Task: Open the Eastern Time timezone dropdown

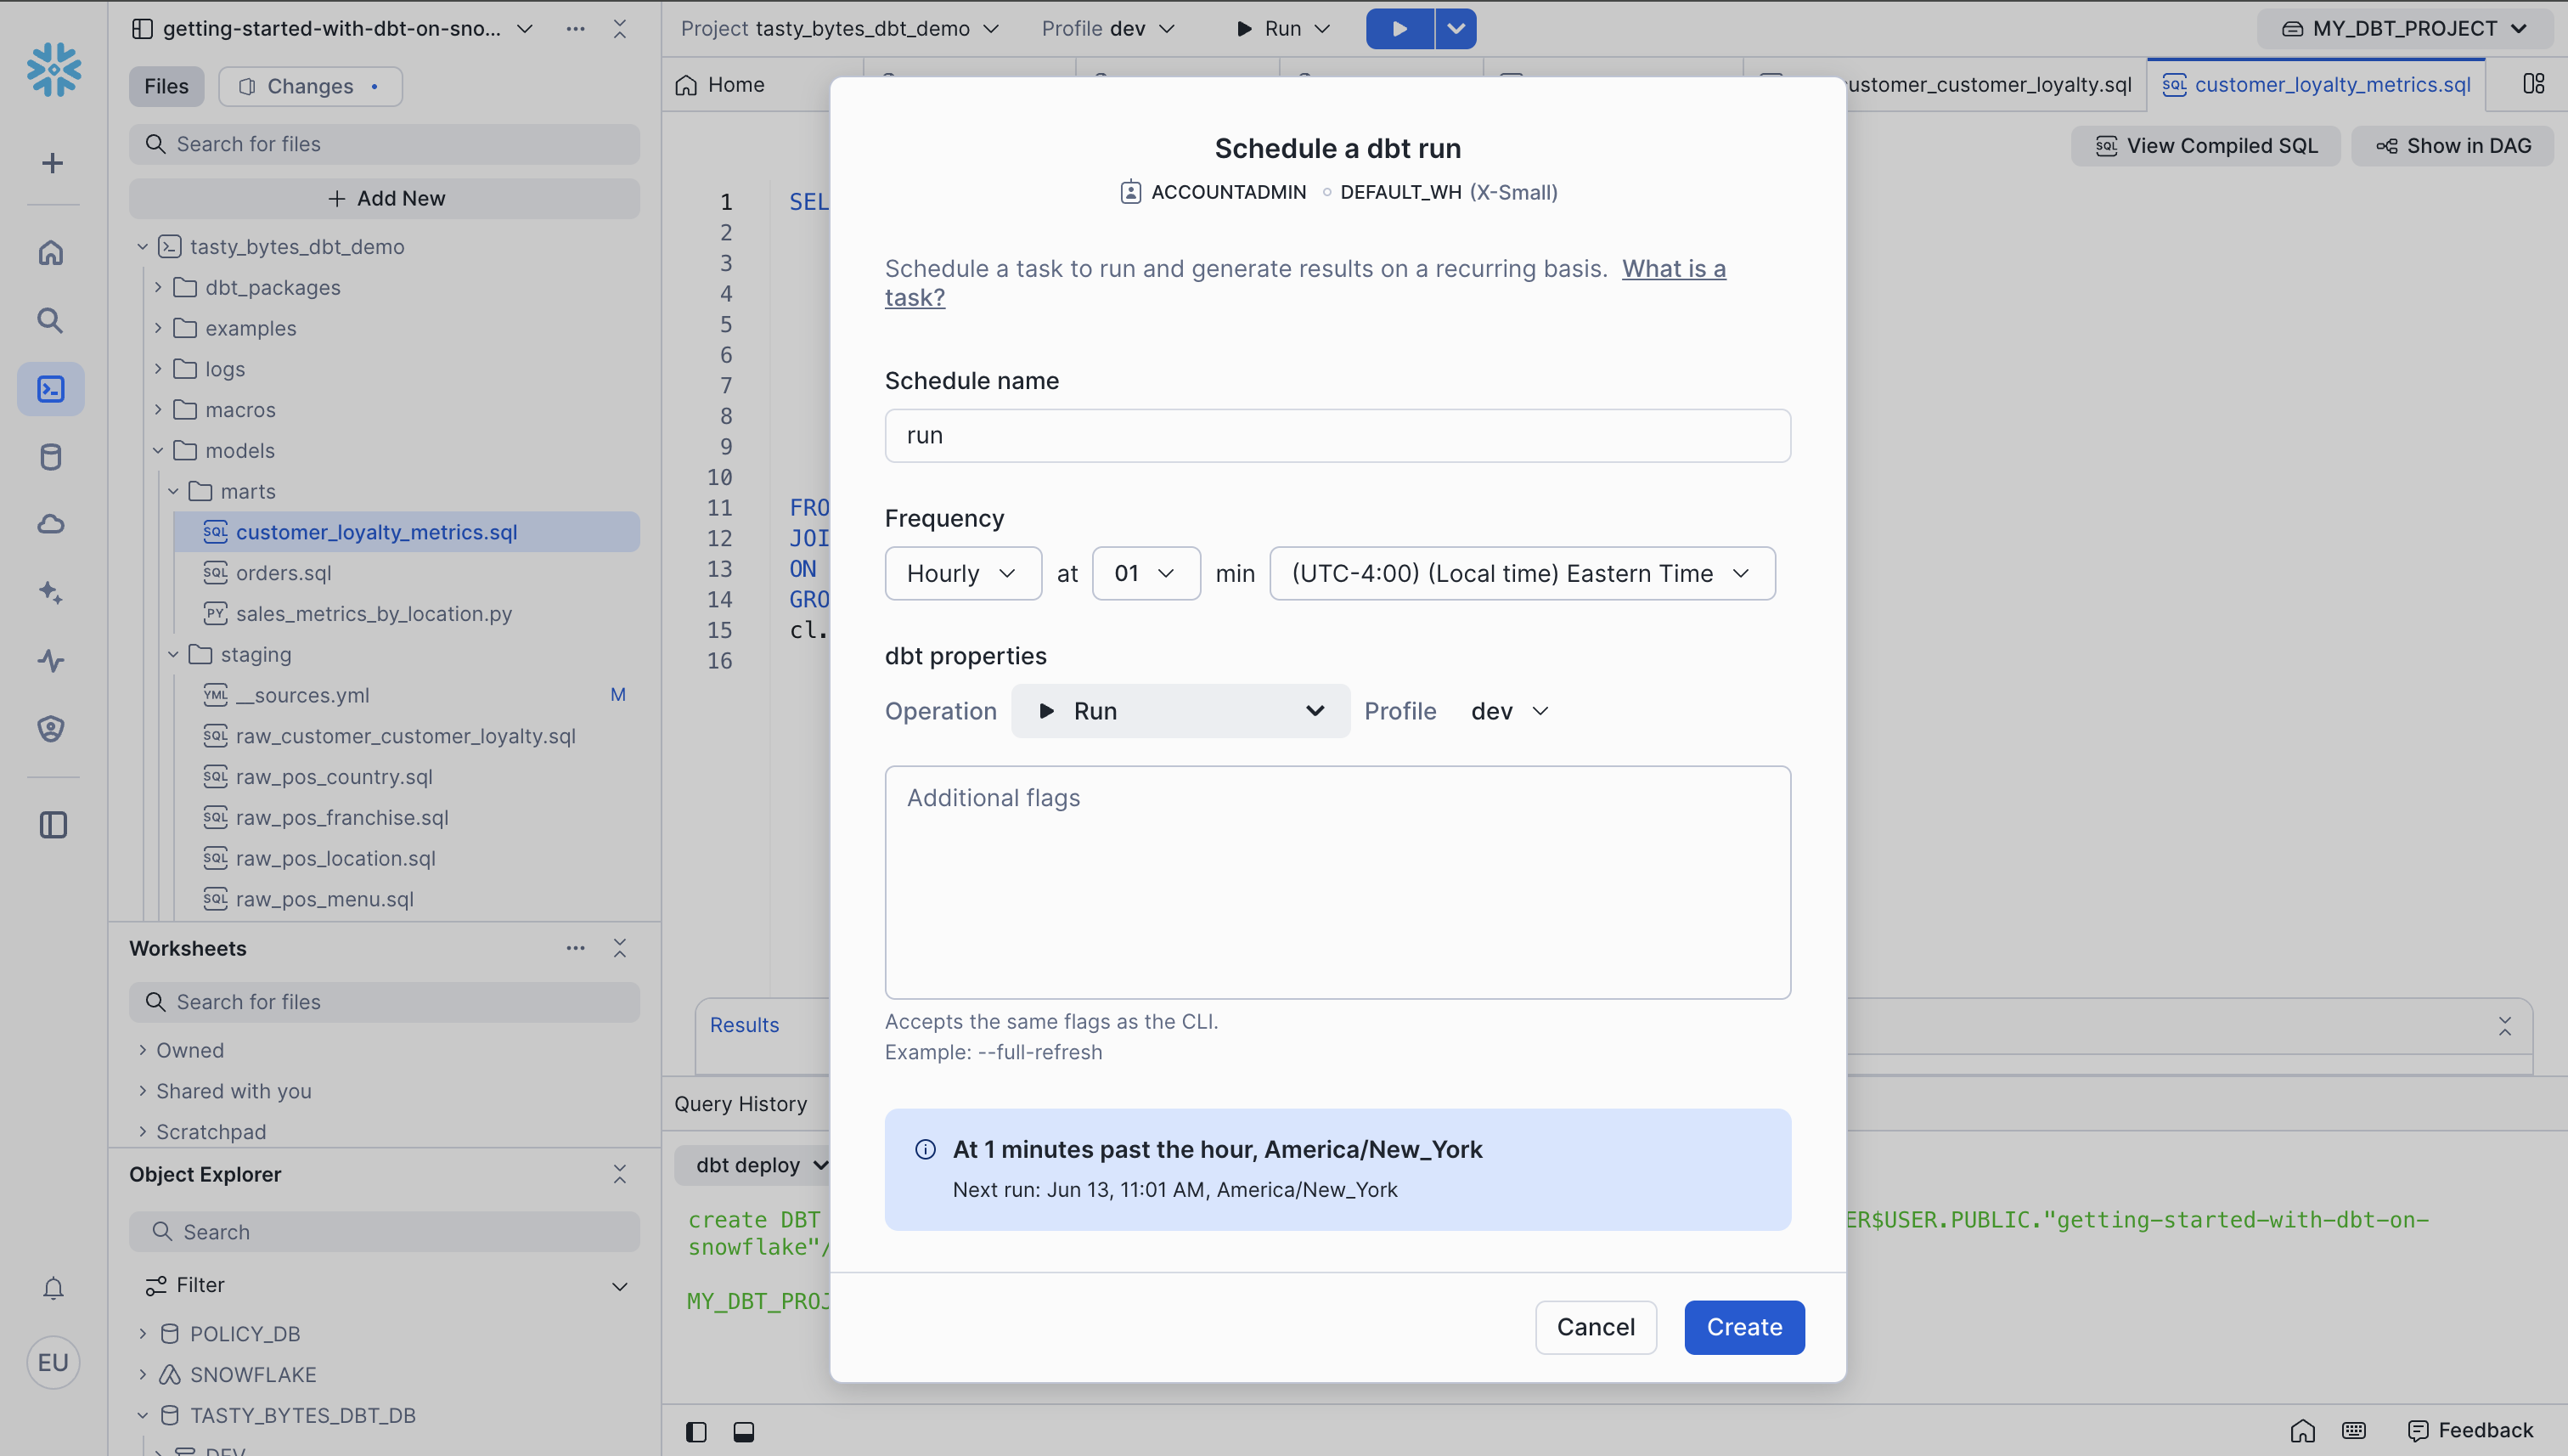Action: pos(1522,573)
